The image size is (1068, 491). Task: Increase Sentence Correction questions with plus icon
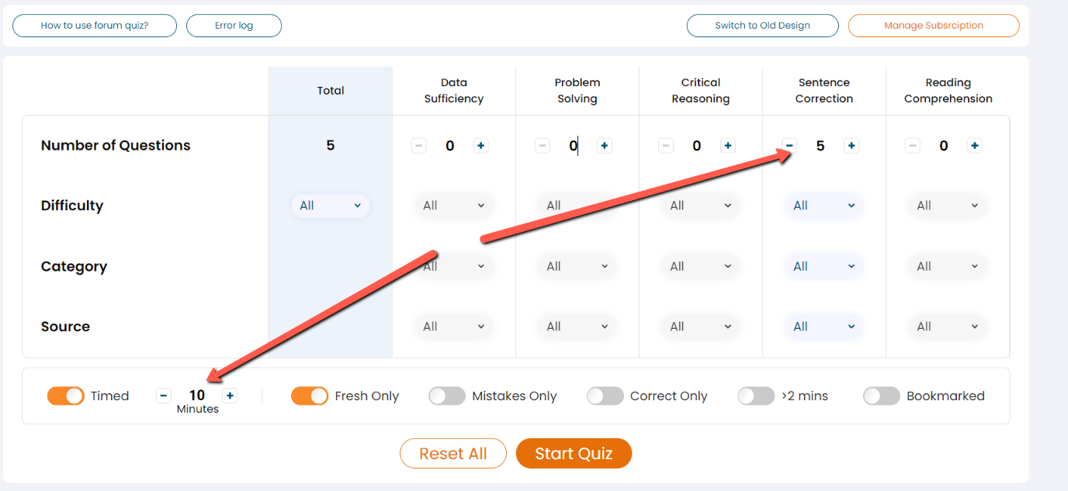pos(851,146)
